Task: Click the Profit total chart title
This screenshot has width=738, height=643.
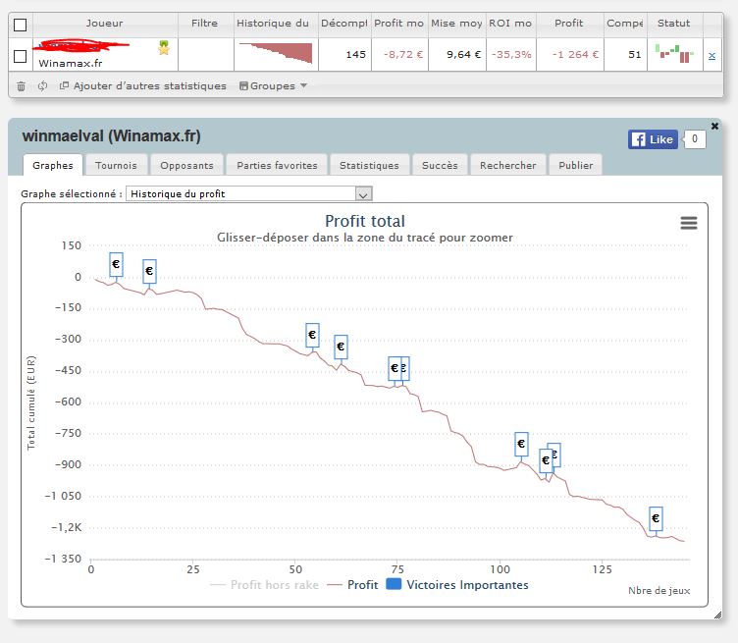Action: (365, 221)
